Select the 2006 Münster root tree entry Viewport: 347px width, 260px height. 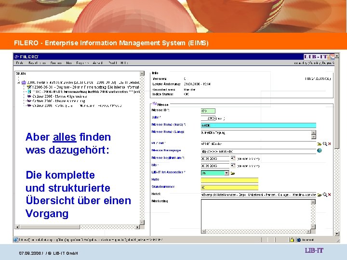click(x=83, y=82)
